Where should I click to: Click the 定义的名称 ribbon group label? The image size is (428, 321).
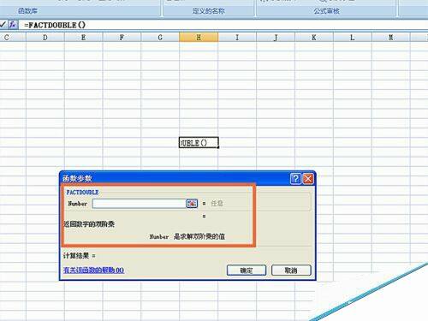pyautogui.click(x=209, y=11)
